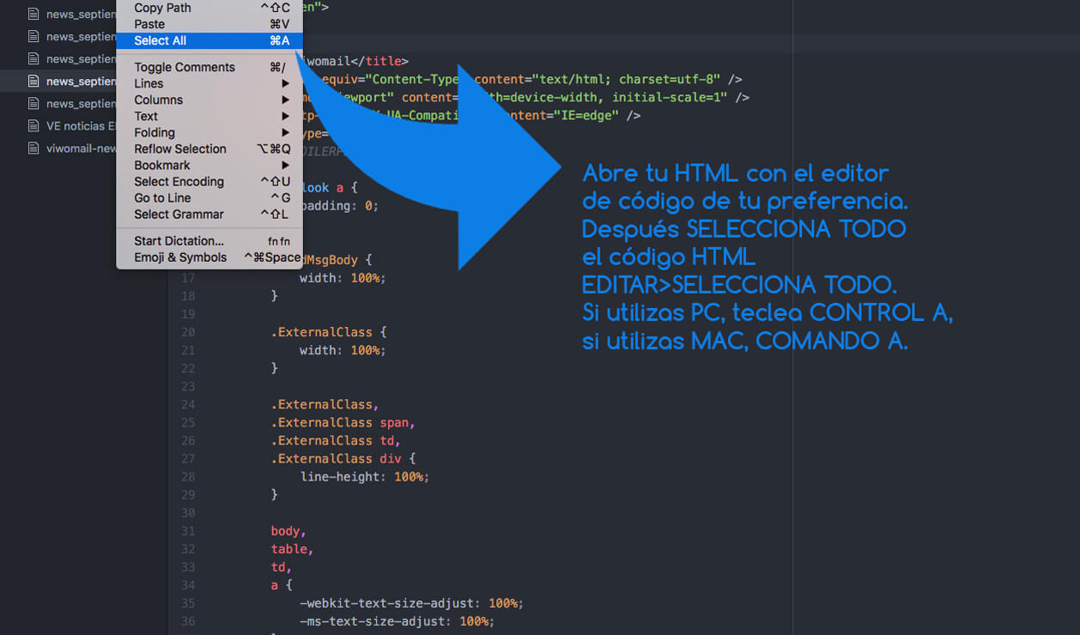Viewport: 1080px width, 635px height.
Task: Click the highlighted news_septien file's icon
Action: (33, 82)
